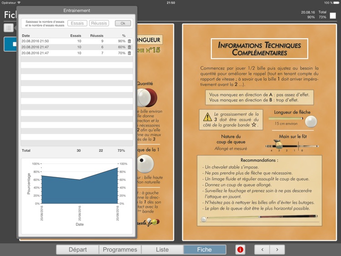Select the Fiche tab

[205, 250]
